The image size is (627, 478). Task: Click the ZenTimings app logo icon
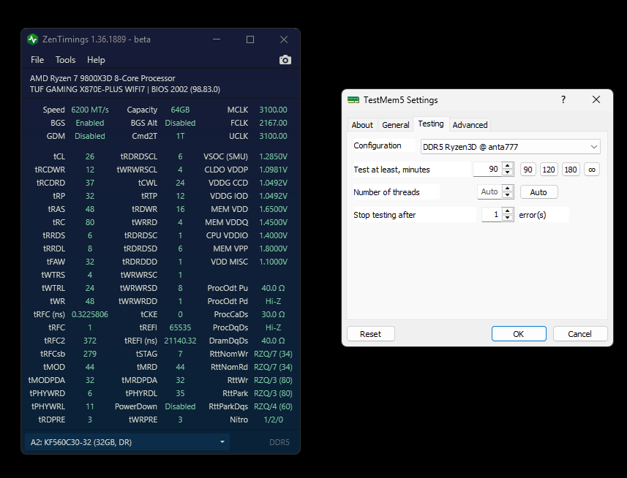coord(32,39)
